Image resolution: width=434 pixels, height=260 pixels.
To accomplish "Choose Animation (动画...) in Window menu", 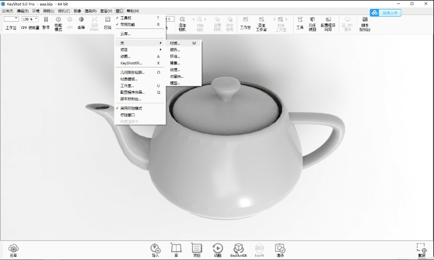I will (x=140, y=56).
